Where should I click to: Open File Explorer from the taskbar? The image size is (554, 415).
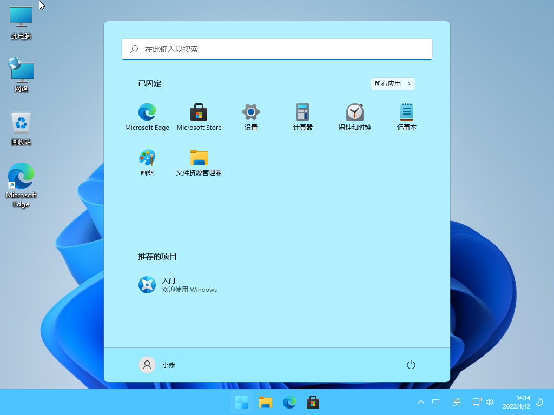(265, 402)
